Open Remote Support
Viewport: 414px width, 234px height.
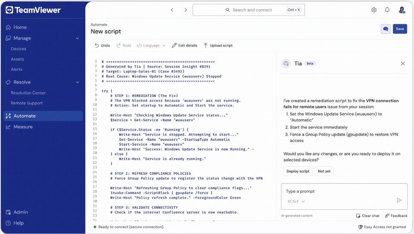pos(27,103)
